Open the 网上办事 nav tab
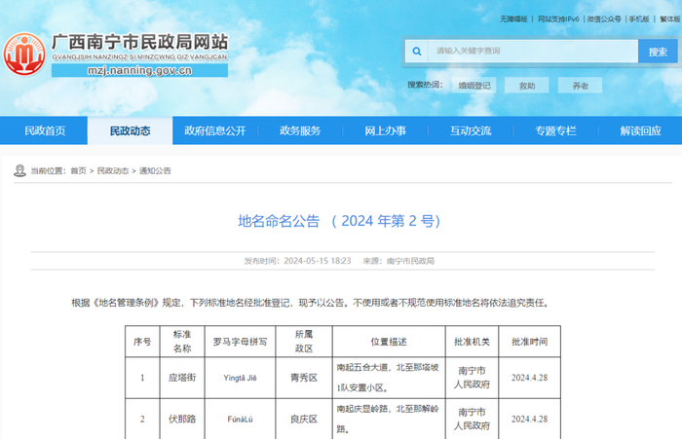The width and height of the screenshot is (682, 439). click(x=385, y=130)
